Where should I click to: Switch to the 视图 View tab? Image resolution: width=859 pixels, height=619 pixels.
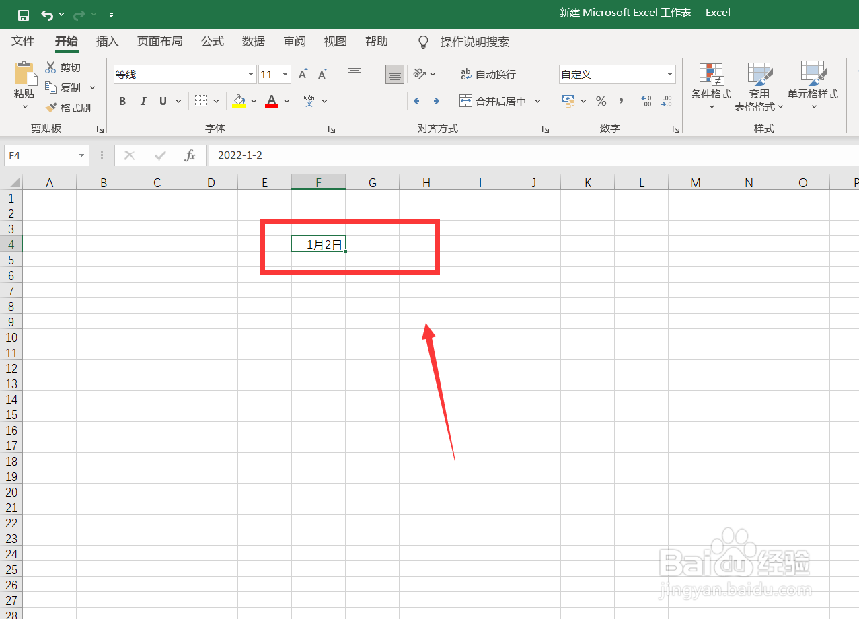coord(335,42)
